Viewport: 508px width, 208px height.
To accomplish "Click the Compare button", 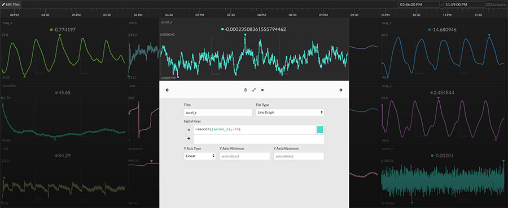I will 496,5.
